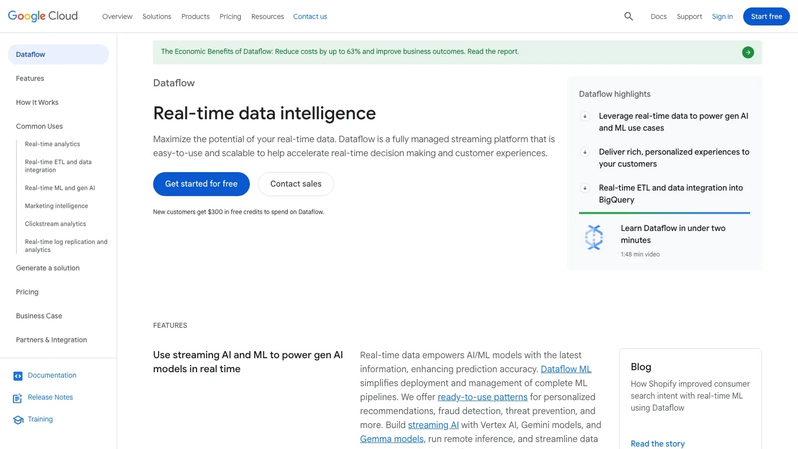Click the $300 free credits note
The image size is (798, 449).
[238, 212]
